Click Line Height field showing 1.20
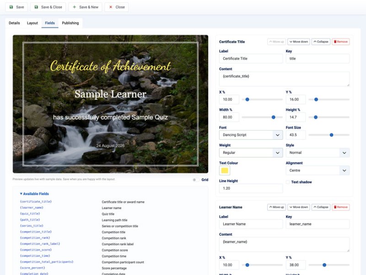 tap(251, 189)
